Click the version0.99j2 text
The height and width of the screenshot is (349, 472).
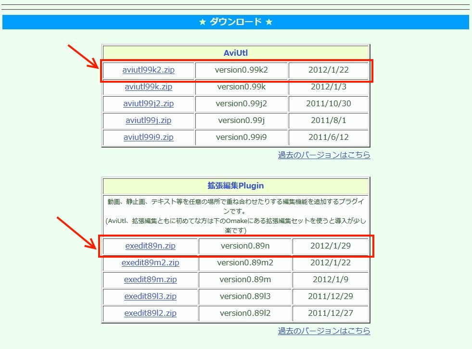[x=242, y=103]
